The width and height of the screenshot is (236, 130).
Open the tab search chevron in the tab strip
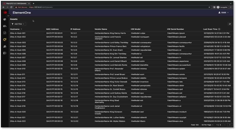230,4
